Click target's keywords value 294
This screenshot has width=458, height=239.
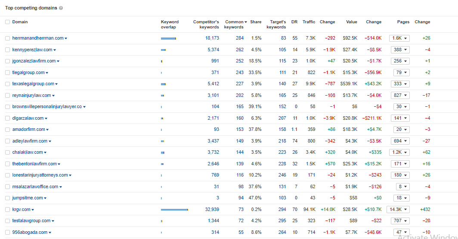click(282, 209)
